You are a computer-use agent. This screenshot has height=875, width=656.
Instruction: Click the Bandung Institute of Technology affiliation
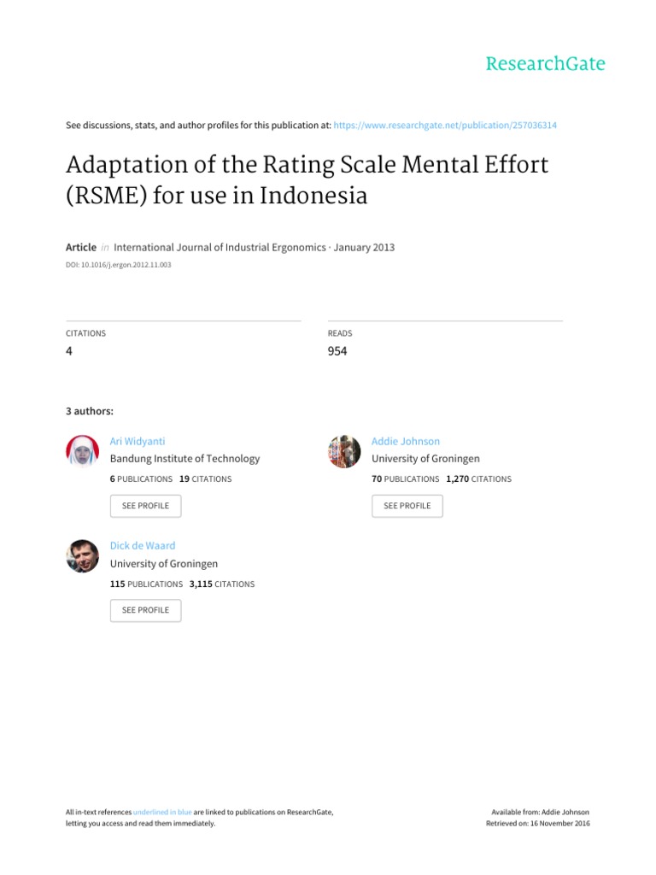[x=184, y=459]
